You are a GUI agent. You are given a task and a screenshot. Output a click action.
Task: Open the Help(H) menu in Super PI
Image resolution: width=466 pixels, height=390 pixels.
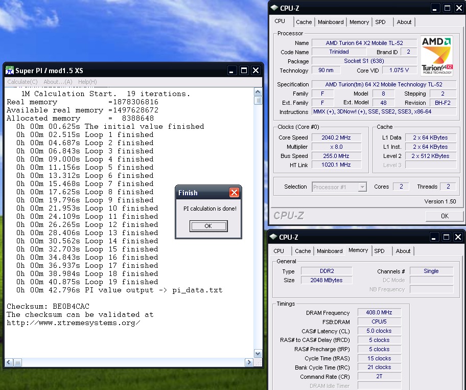point(87,82)
